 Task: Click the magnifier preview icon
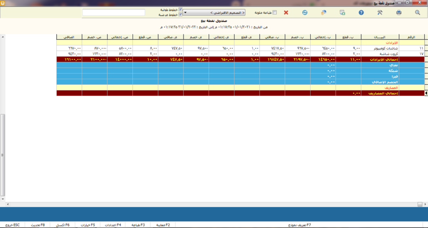pyautogui.click(x=417, y=13)
